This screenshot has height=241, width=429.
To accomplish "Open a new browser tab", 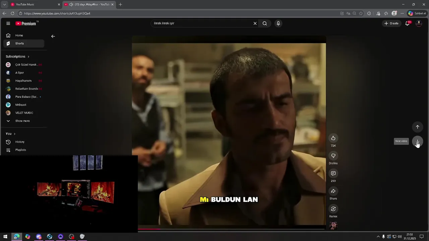I will tap(120, 4).
